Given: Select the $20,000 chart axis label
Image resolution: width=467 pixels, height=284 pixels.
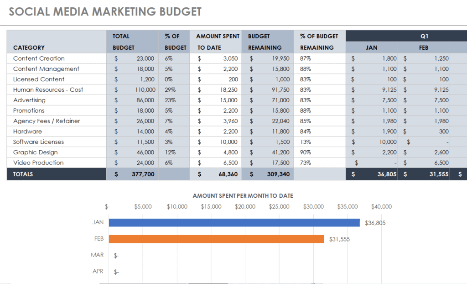Looking at the screenshot, I should [245, 207].
